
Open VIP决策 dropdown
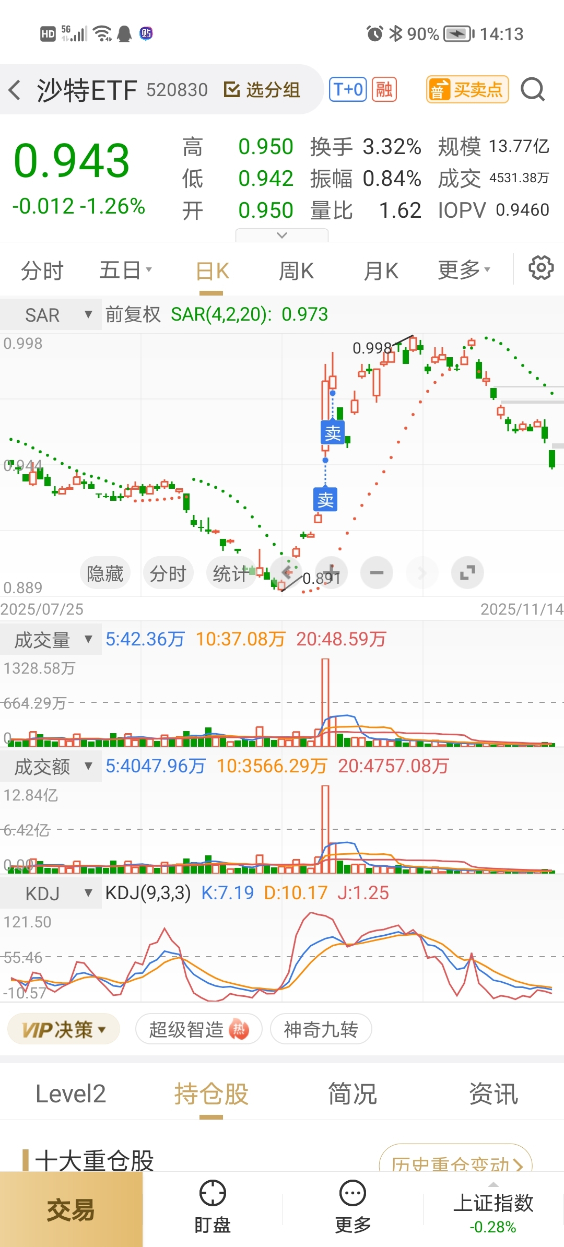[64, 1029]
